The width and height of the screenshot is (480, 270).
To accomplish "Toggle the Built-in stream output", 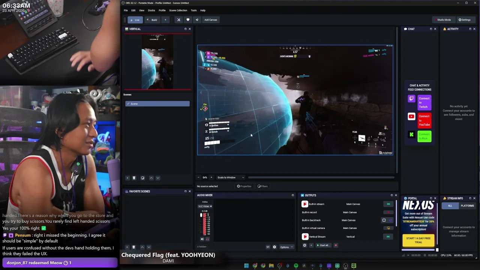I will [388, 204].
